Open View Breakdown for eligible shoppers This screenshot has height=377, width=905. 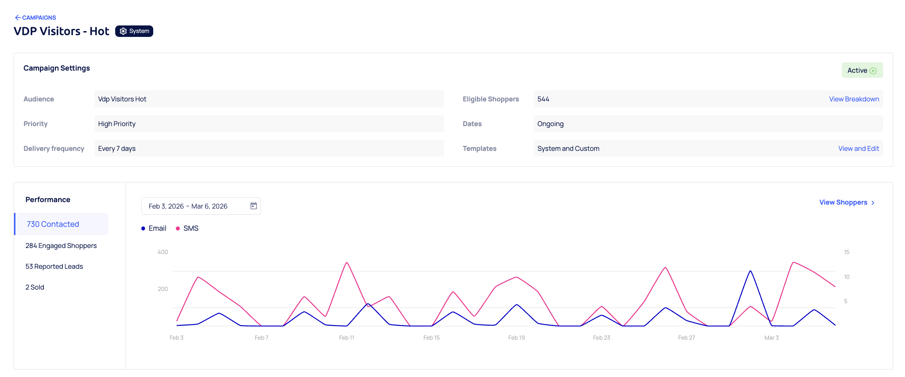coord(854,99)
